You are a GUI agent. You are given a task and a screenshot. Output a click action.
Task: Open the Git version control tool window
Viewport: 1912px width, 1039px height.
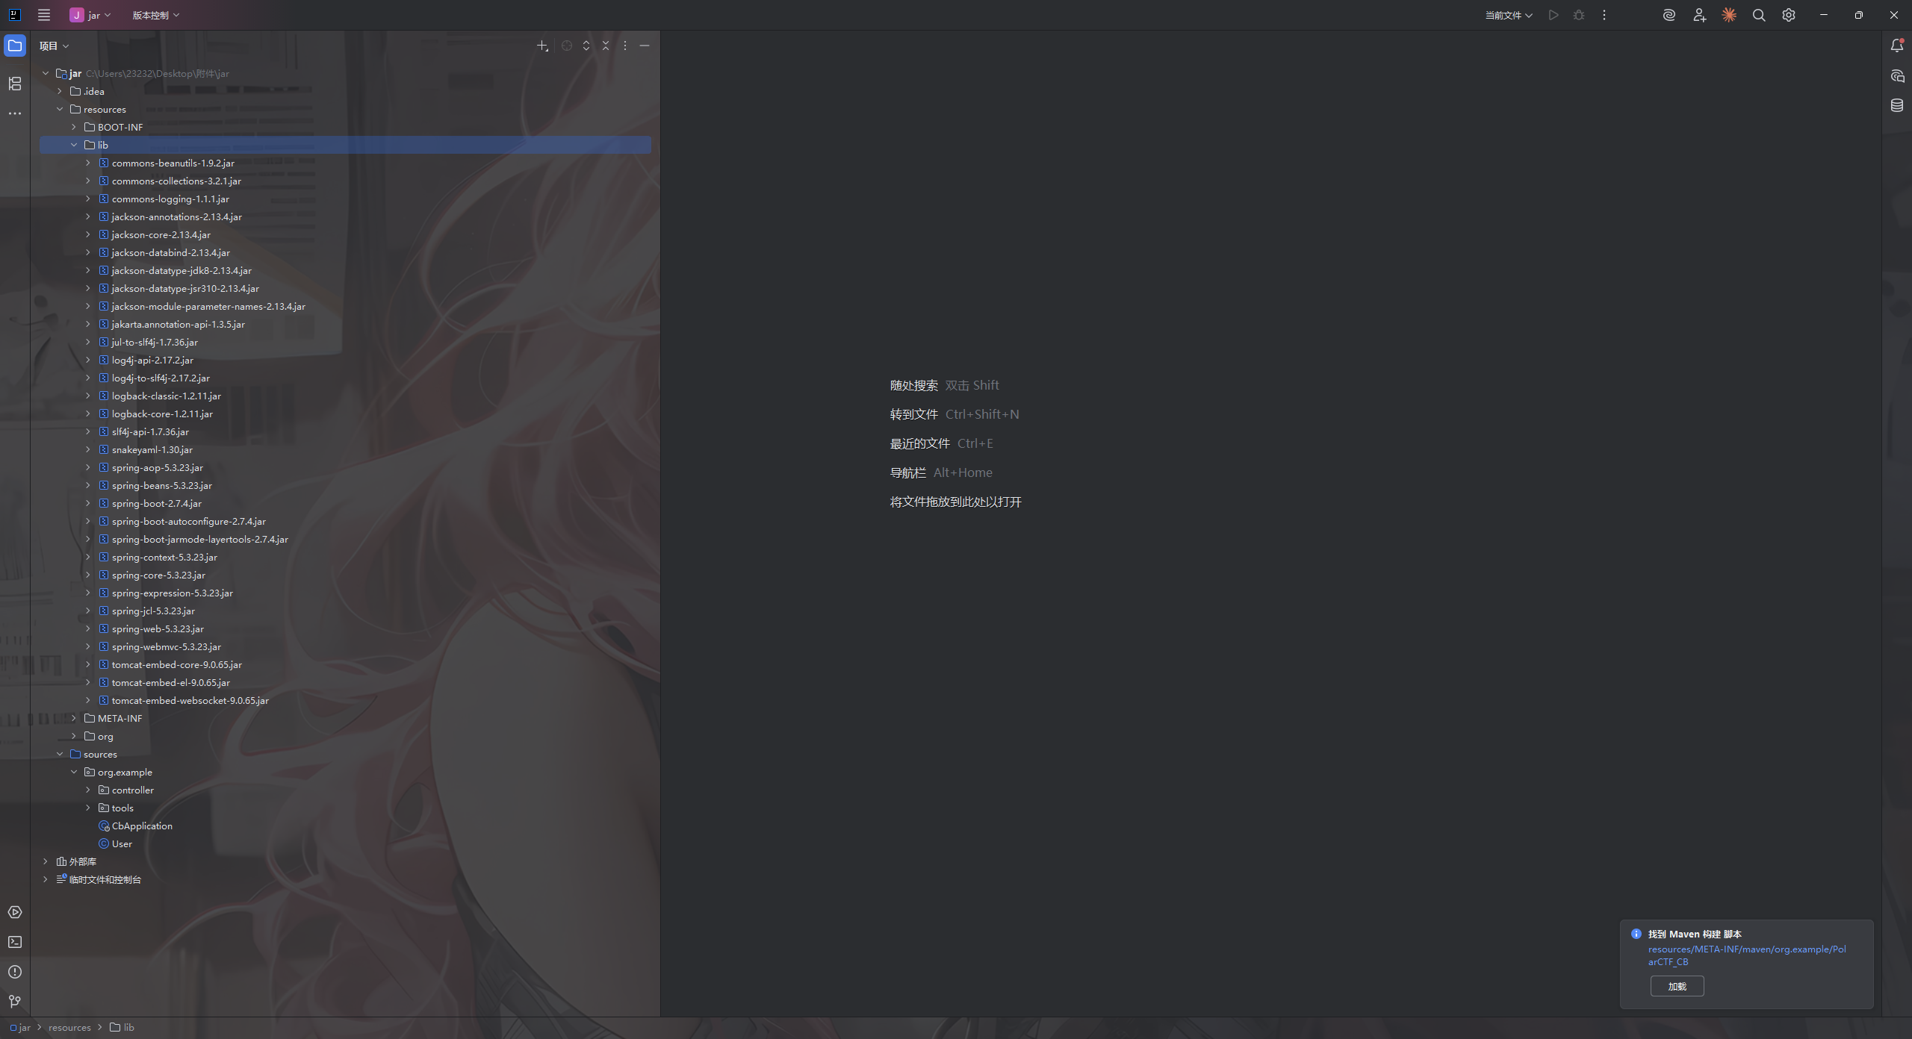(x=15, y=1002)
